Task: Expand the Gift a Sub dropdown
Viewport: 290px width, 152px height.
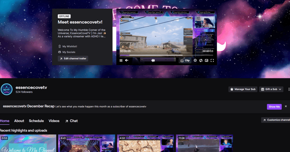Action: [x=271, y=89]
